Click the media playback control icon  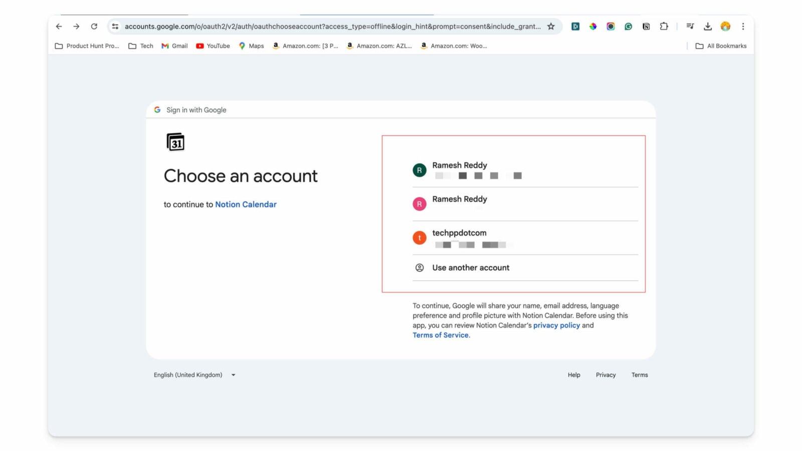click(690, 26)
